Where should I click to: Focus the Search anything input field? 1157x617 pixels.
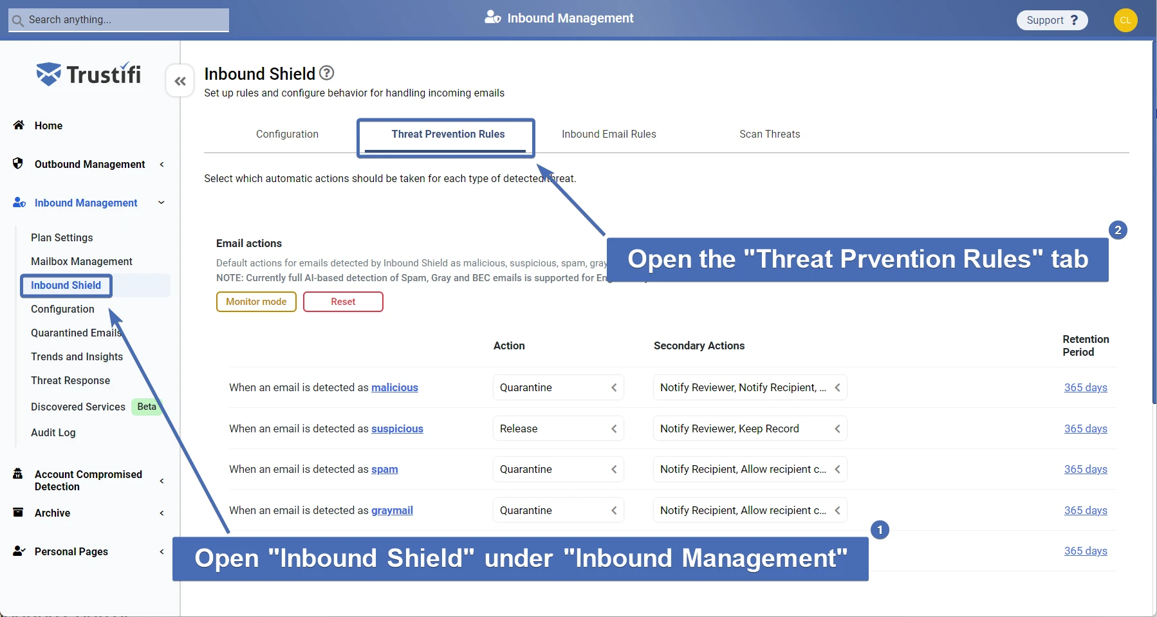tap(125, 20)
